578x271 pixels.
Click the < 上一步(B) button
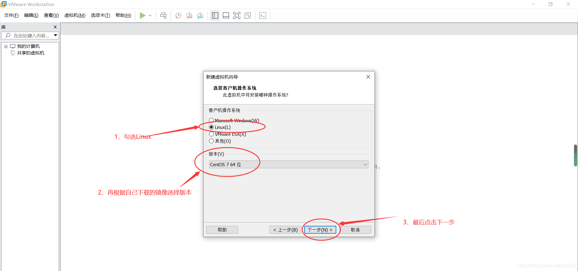[x=285, y=230]
